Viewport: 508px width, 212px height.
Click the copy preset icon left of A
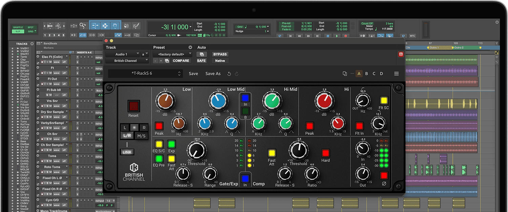click(345, 74)
